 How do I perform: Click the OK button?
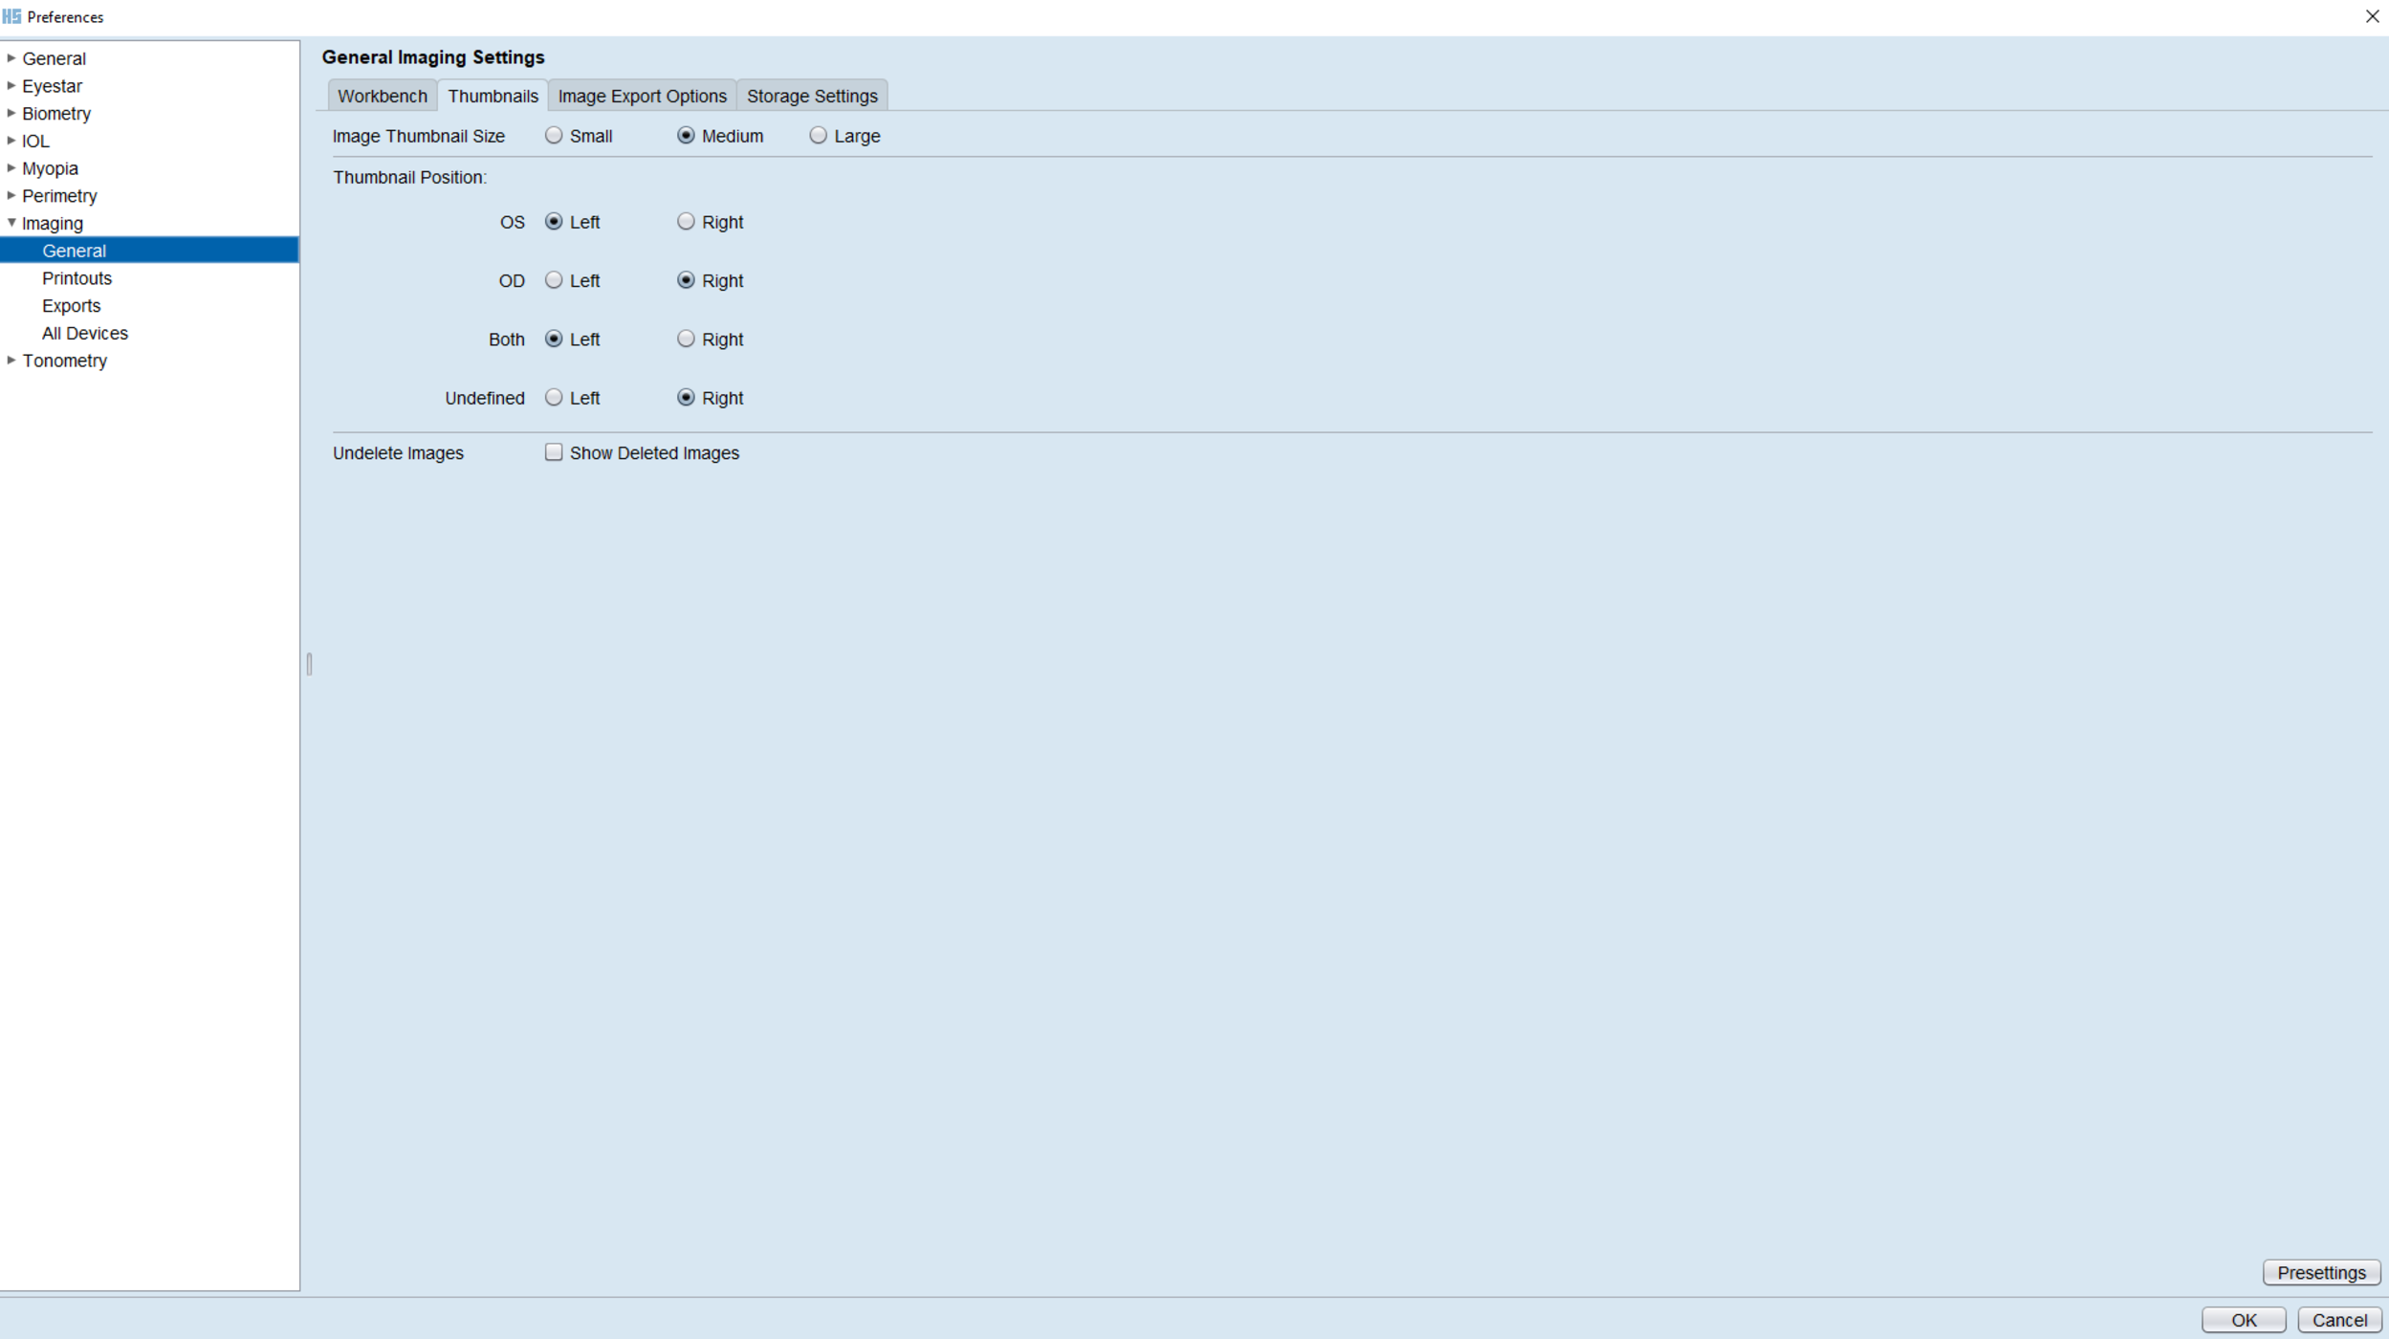pos(2243,1320)
